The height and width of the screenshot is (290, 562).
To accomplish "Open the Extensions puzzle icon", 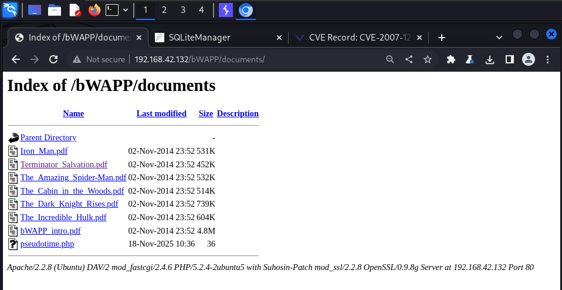I will point(451,59).
